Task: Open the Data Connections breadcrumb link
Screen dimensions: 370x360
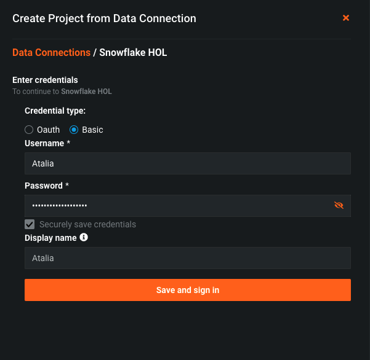Action: pos(52,52)
